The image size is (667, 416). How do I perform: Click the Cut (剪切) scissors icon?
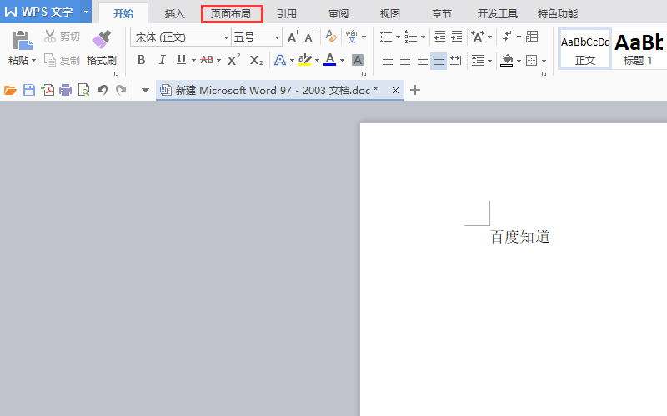pos(50,37)
